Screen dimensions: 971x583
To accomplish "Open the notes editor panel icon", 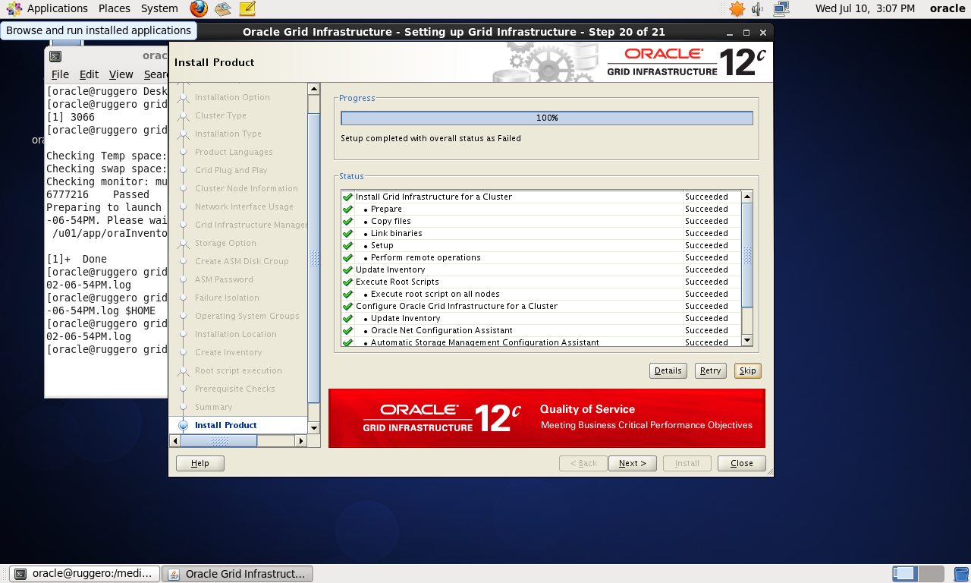I will pos(247,8).
